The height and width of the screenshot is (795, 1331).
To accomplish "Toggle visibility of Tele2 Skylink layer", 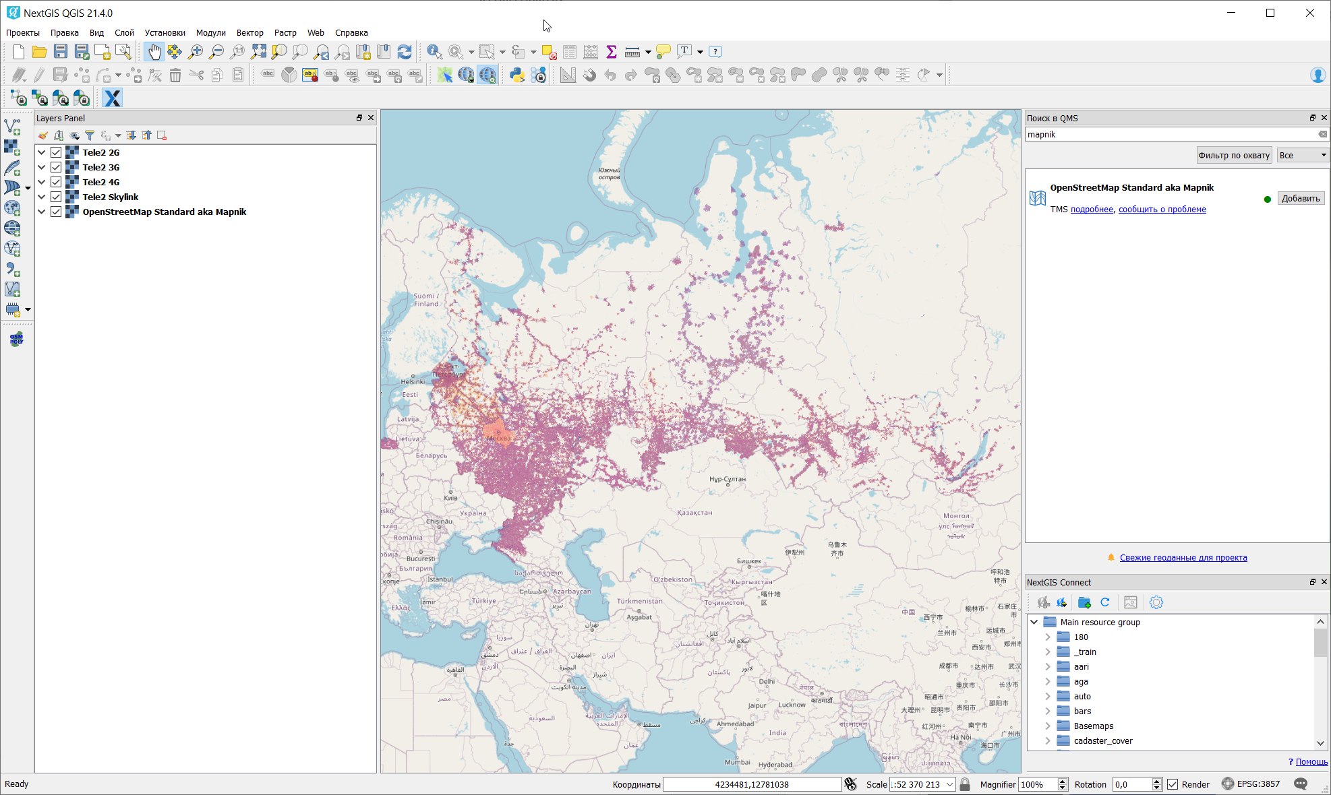I will (56, 197).
